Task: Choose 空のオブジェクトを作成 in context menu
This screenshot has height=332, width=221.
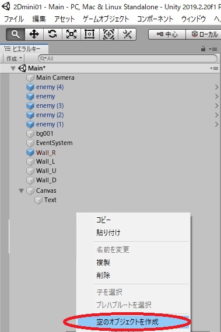Action: pyautogui.click(x=127, y=322)
